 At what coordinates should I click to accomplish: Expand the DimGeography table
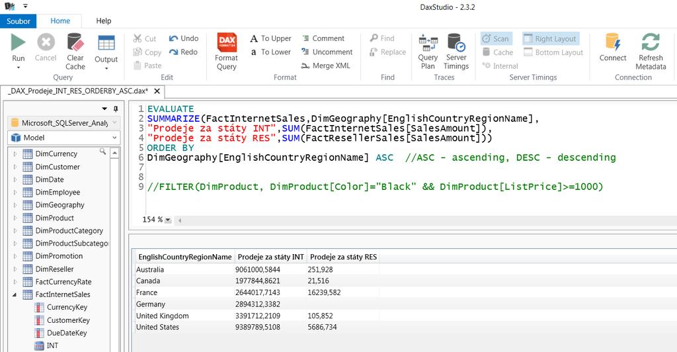[15, 205]
